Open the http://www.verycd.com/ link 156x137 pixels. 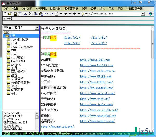tap(97, 93)
